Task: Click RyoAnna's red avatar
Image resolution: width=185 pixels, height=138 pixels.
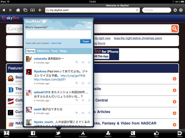Action: pyautogui.click(x=29, y=72)
